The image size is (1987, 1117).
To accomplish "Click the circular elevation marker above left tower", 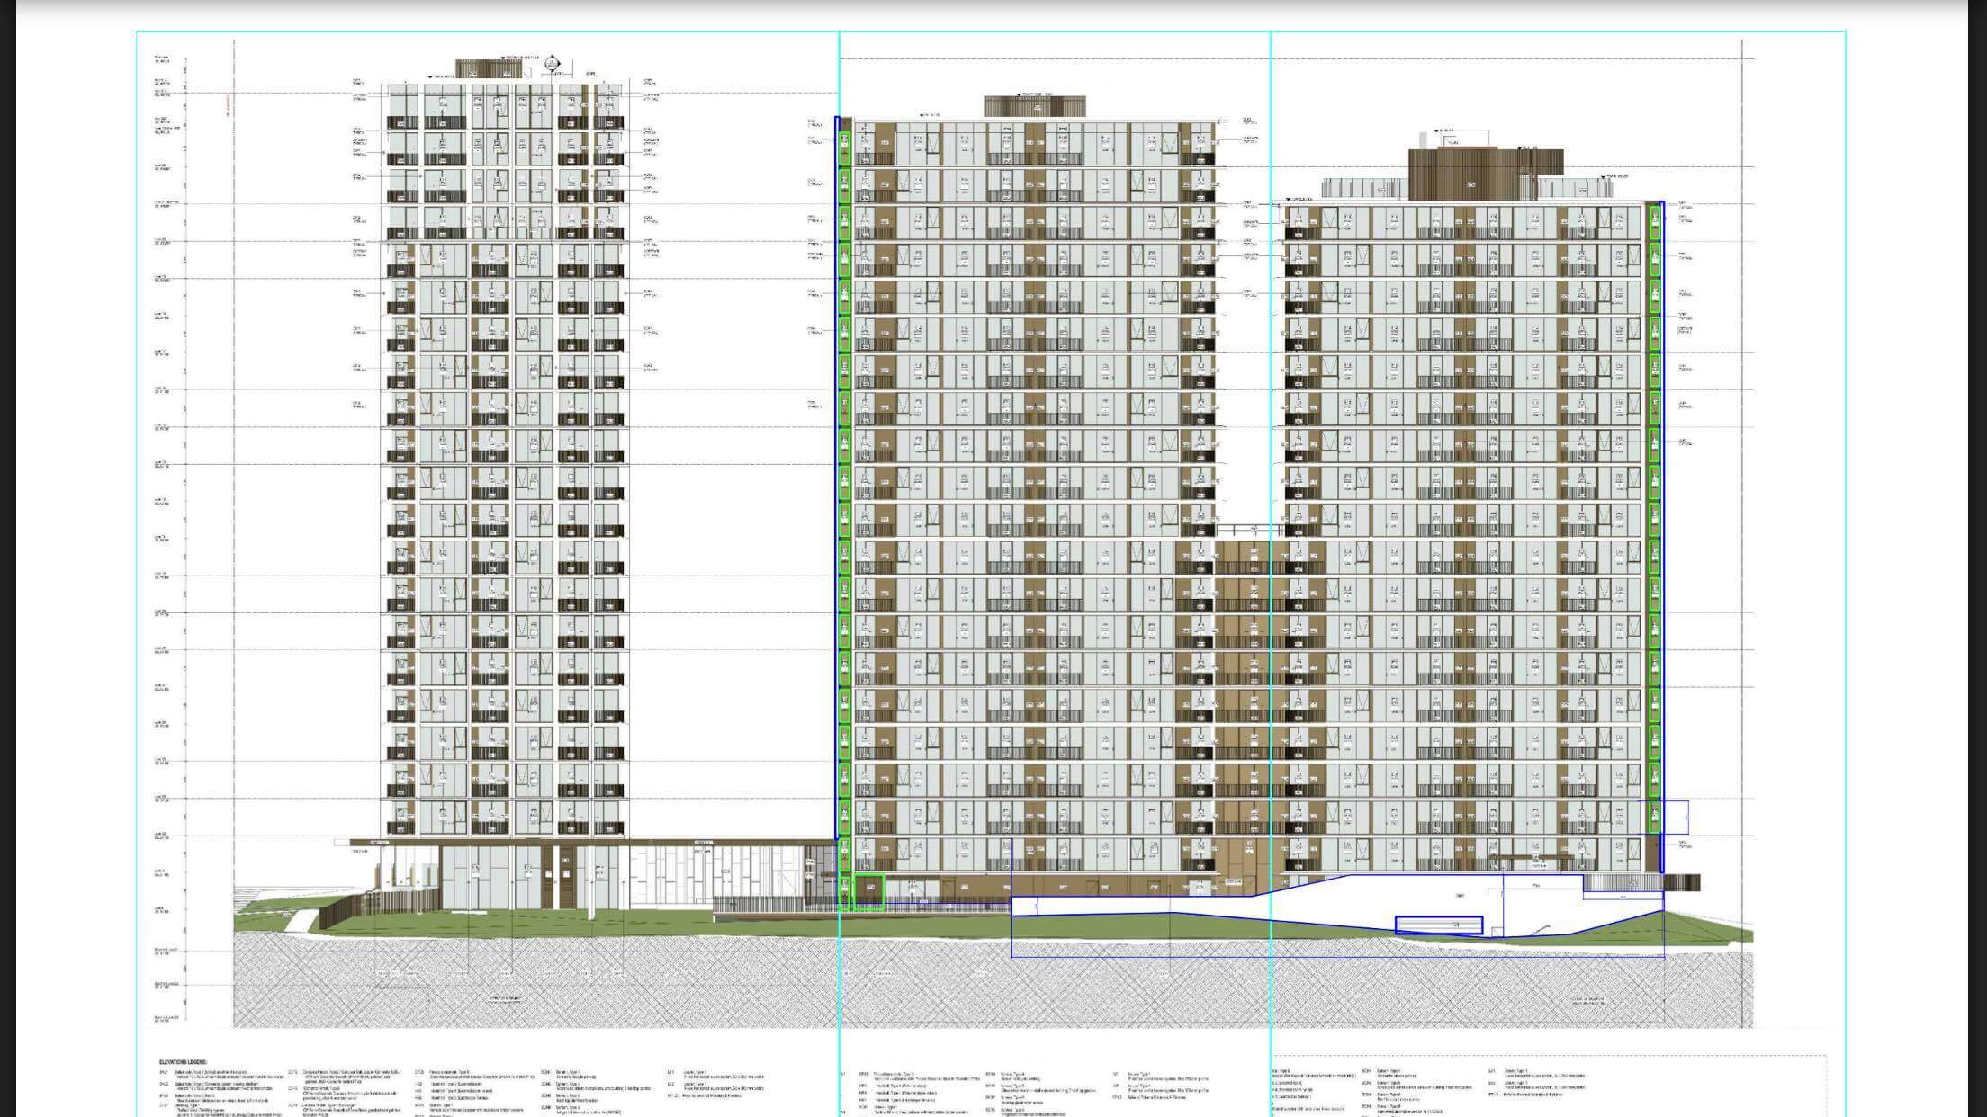I will point(550,64).
